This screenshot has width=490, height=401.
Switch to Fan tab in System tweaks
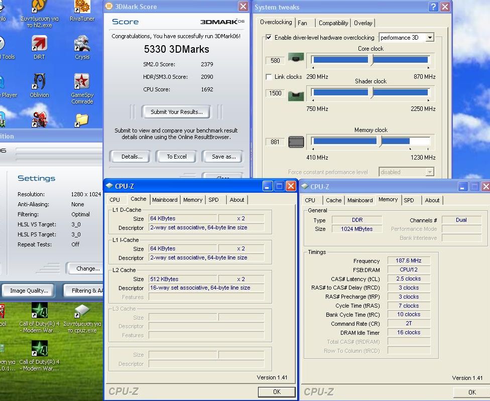[302, 23]
